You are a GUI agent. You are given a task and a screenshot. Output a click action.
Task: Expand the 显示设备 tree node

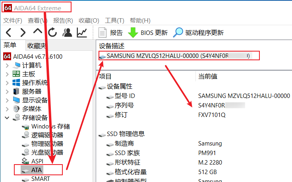[x=7, y=100]
